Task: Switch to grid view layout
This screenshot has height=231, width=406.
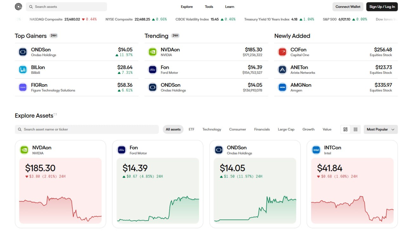Action: [x=345, y=129]
